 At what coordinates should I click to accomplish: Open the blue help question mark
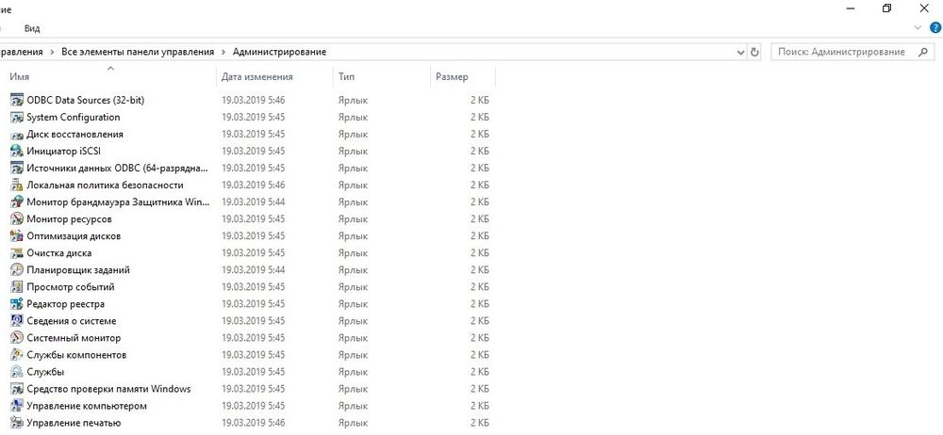coord(935,27)
